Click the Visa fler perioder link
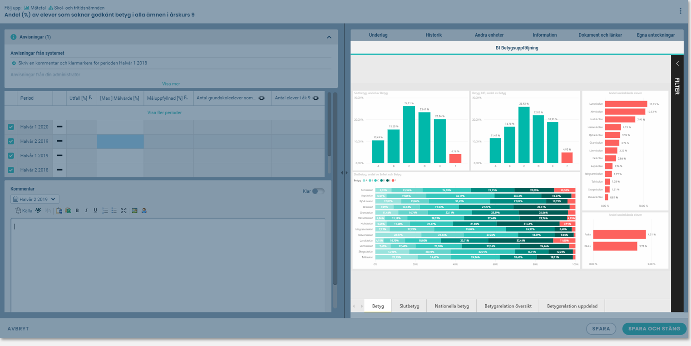Screen dimensions: 691x346 tap(164, 112)
